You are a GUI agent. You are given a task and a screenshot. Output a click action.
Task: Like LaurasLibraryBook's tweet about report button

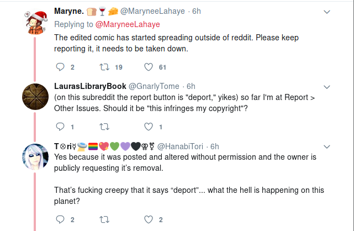[149, 127]
